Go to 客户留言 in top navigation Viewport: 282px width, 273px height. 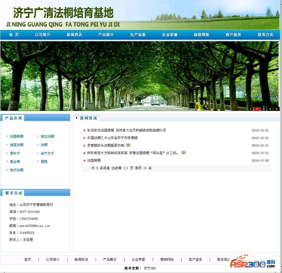[x=233, y=35]
